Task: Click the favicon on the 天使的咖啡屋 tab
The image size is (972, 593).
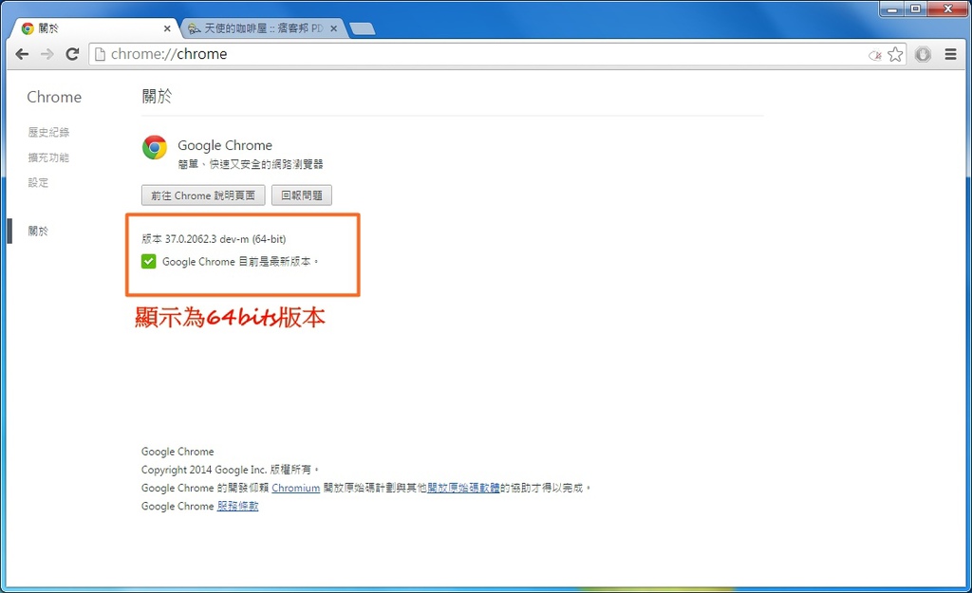Action: click(194, 28)
